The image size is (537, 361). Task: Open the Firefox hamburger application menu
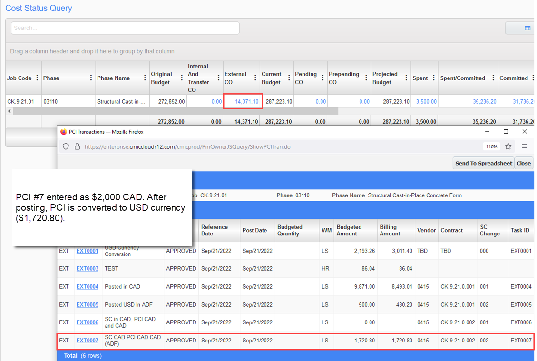point(524,146)
